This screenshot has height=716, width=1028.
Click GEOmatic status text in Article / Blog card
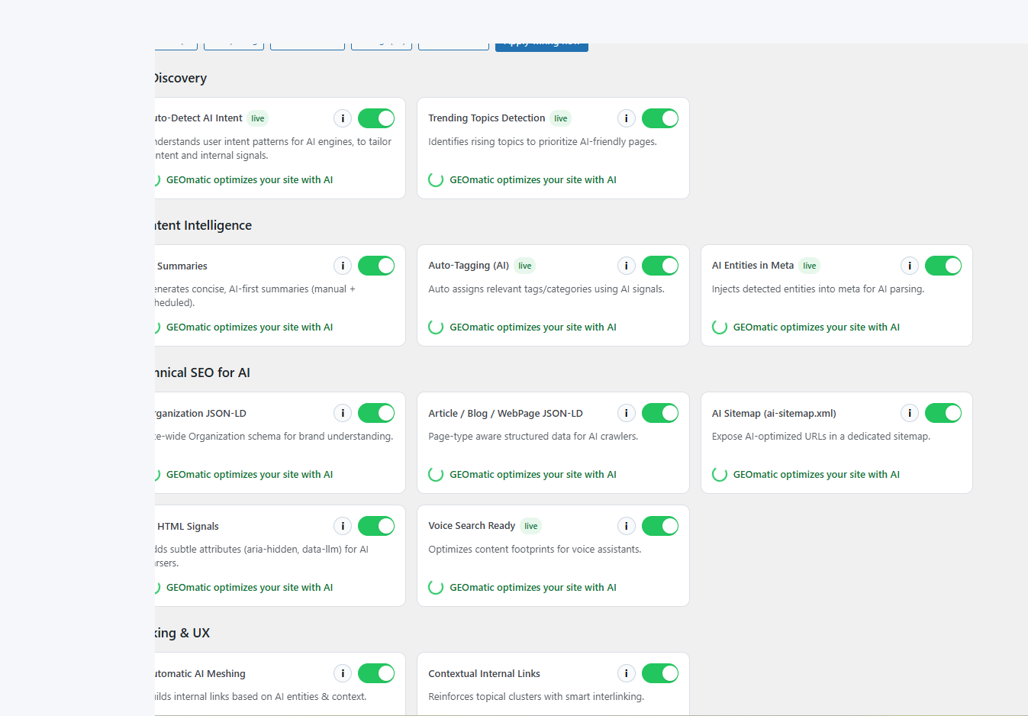[x=533, y=475]
